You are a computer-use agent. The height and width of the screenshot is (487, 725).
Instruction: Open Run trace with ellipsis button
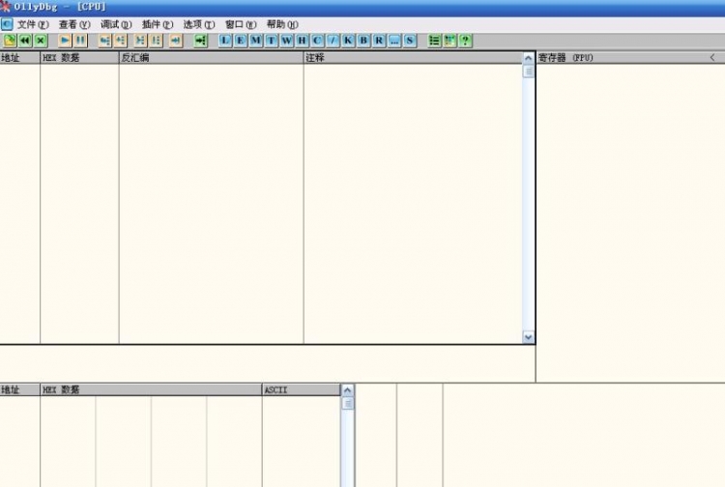394,41
